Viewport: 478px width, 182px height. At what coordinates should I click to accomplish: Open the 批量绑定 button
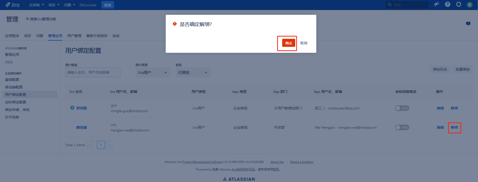(462, 69)
